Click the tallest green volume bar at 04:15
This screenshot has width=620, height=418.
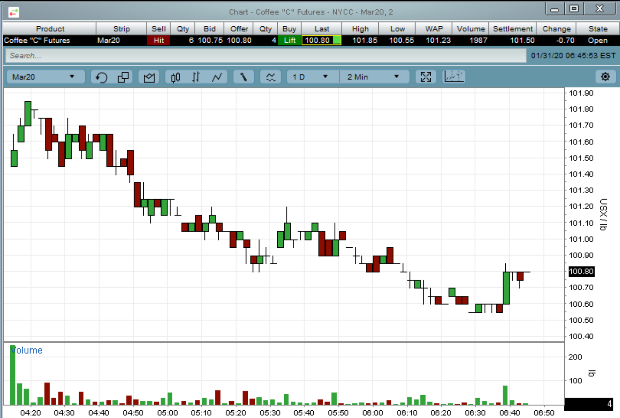tap(13, 375)
